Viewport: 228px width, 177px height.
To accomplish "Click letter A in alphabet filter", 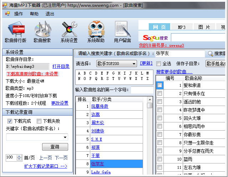I will coord(79,73).
